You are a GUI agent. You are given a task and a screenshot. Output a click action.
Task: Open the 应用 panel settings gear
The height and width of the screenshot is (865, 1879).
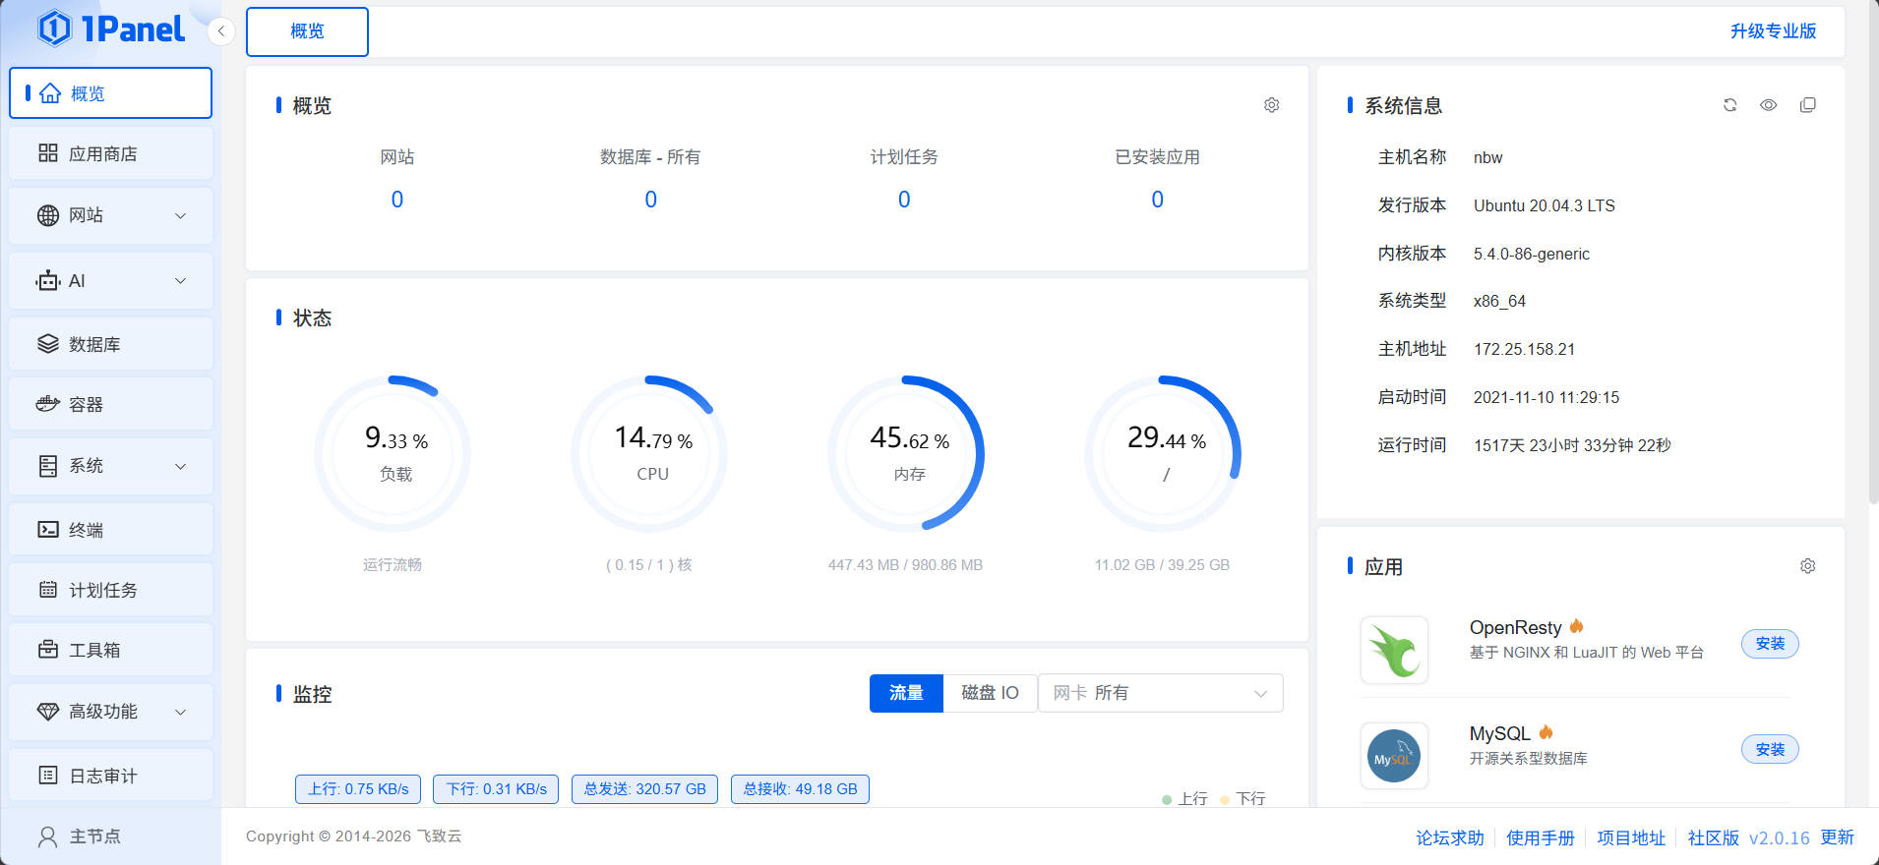point(1807,566)
